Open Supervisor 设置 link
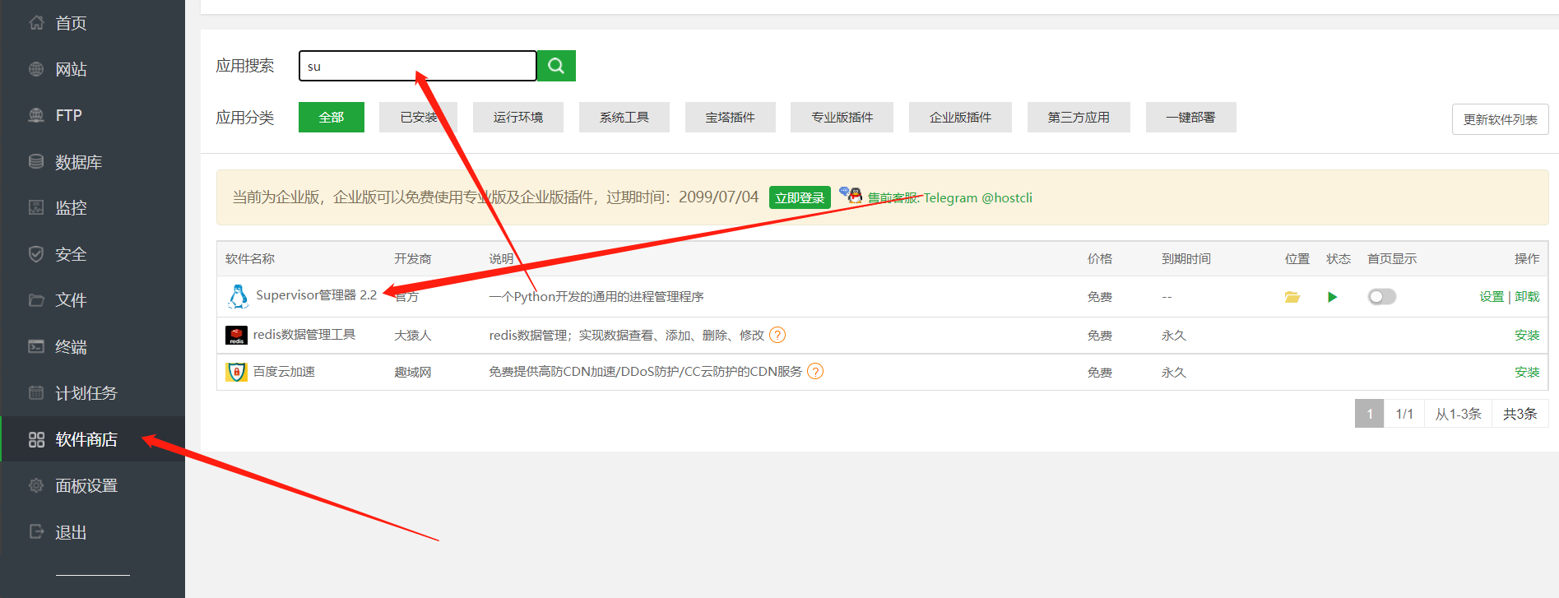1559x598 pixels. point(1491,297)
